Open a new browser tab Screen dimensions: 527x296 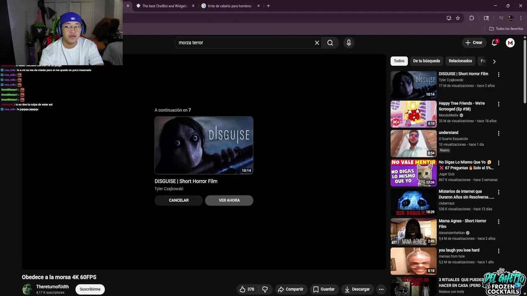(x=268, y=6)
